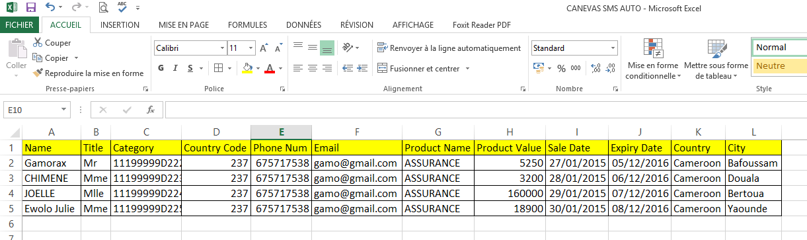The width and height of the screenshot is (807, 240).
Task: Open the font size 11 dropdown
Action: (250, 48)
